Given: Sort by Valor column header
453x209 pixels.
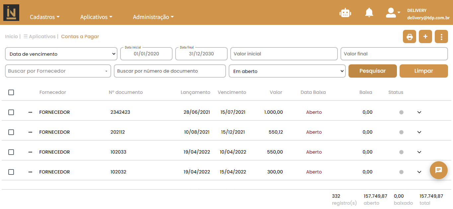Looking at the screenshot, I should pos(276,93).
